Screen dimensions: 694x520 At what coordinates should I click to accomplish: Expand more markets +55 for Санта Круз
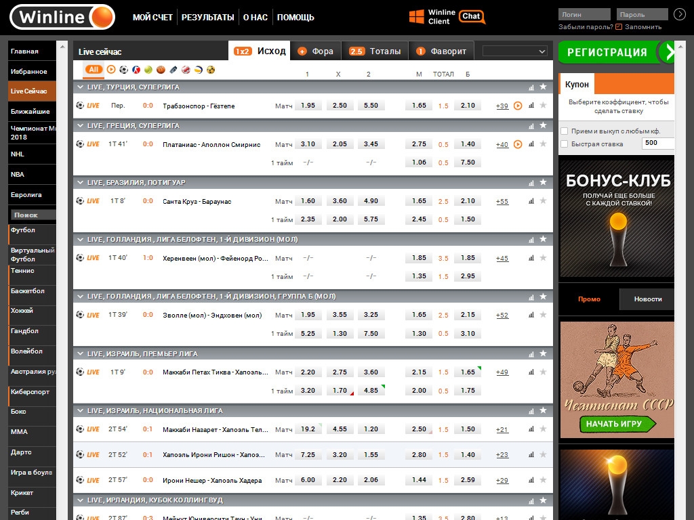[x=502, y=202]
